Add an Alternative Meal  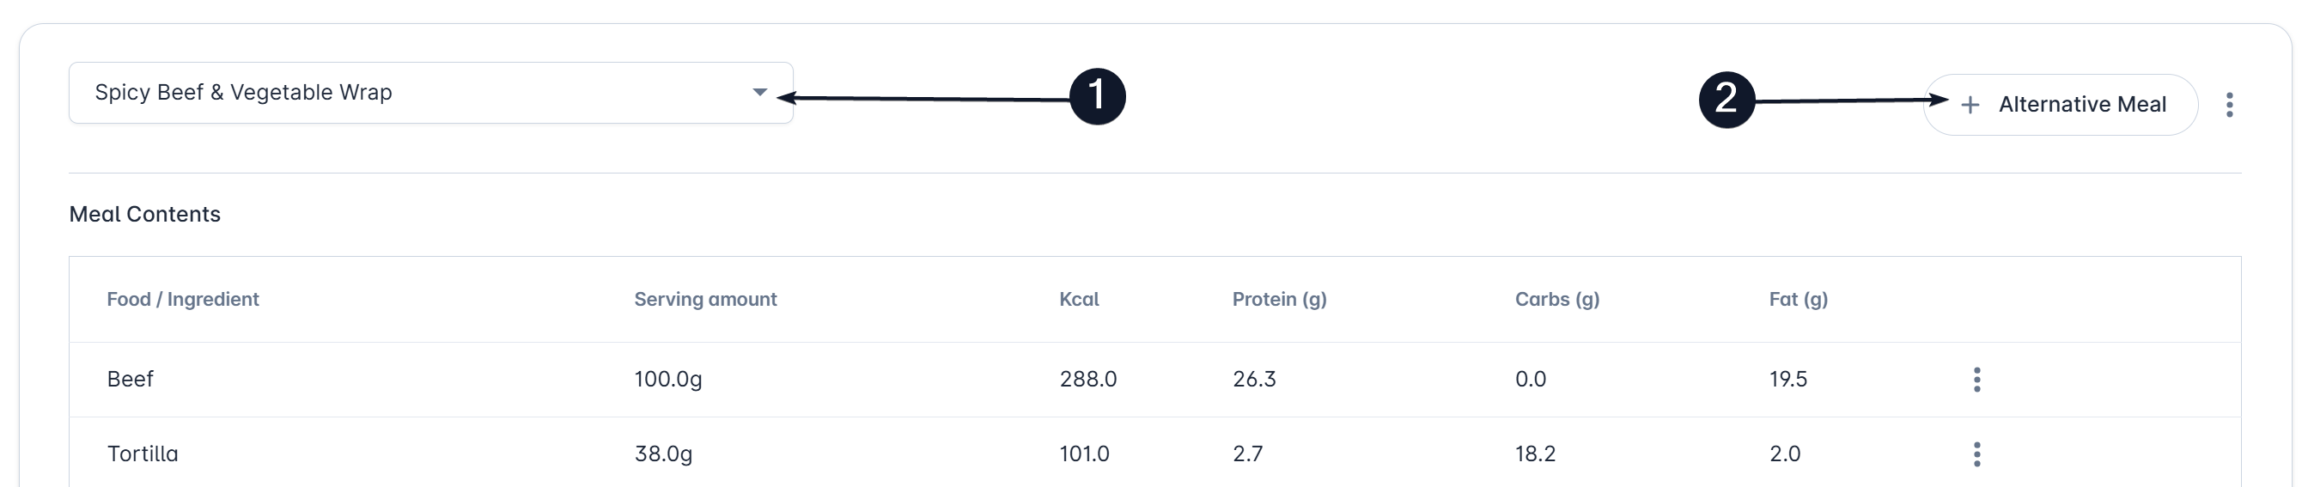2061,105
